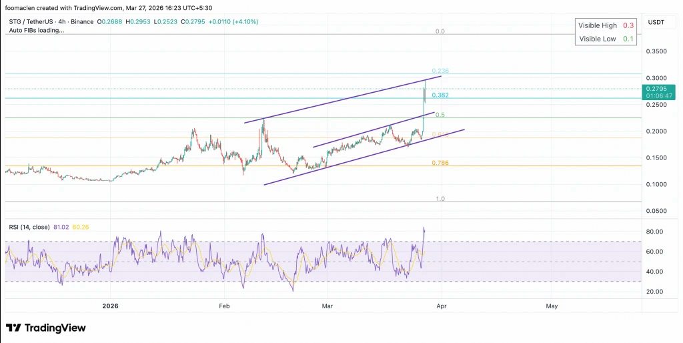Click the Feb label on time axis

tap(224, 306)
